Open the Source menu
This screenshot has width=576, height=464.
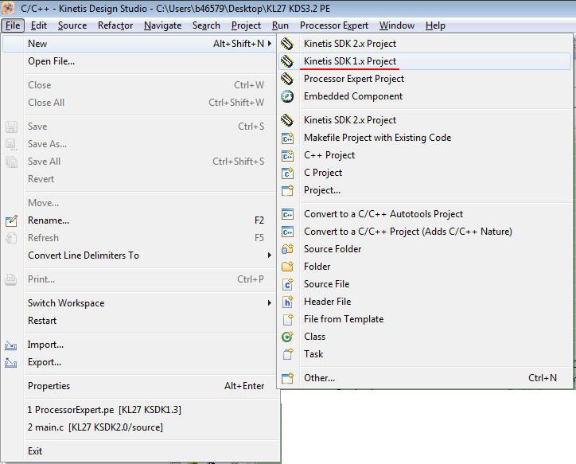pyautogui.click(x=72, y=25)
